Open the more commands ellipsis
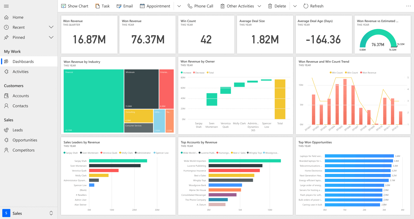The width and height of the screenshot is (414, 219). pyautogui.click(x=408, y=6)
